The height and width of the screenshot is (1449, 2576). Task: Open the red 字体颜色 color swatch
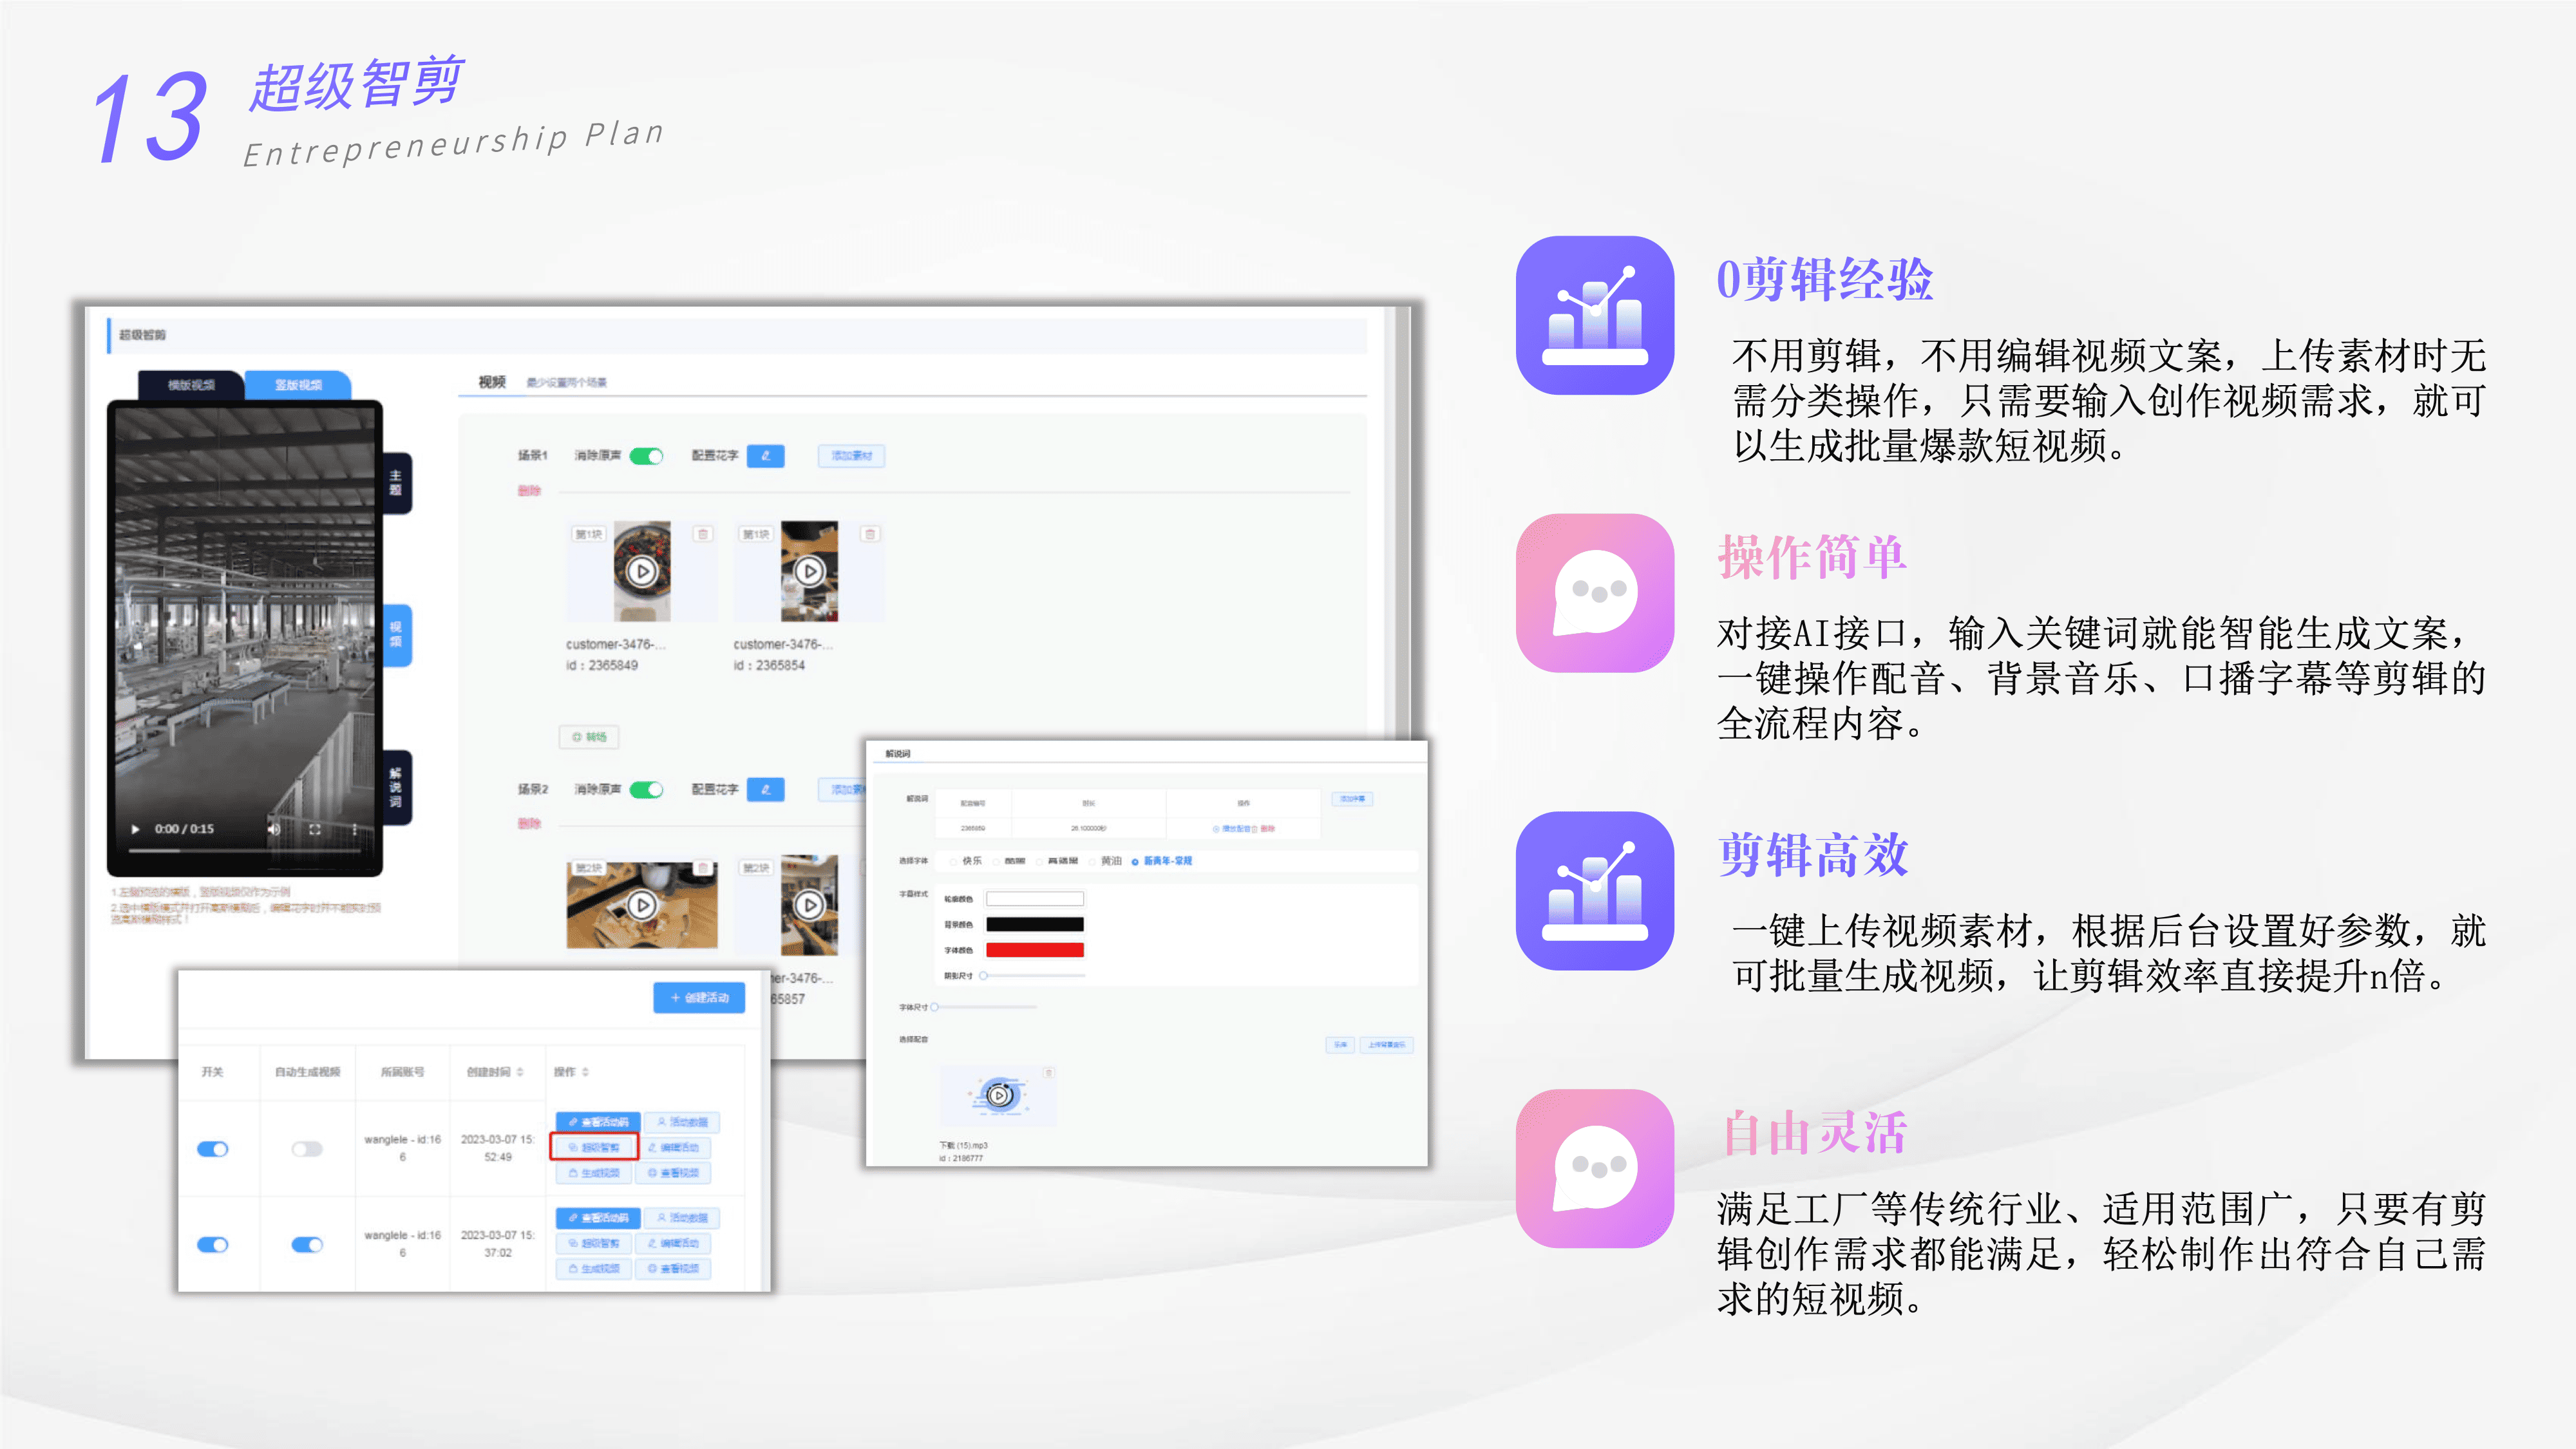[x=1034, y=950]
